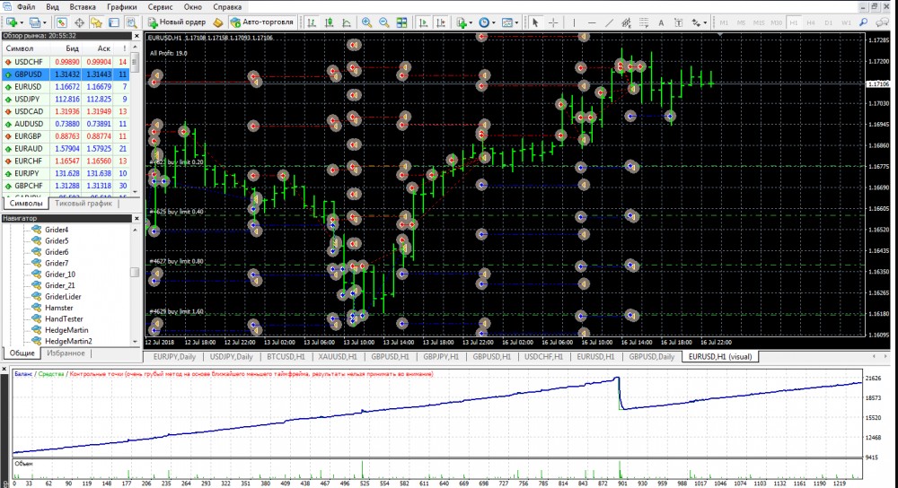Viewport: 898px width, 488px height.
Task: Close the Market Watch panel
Action: coord(136,36)
